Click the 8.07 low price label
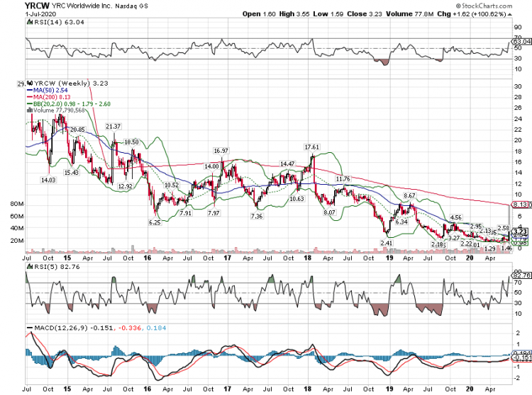Viewport: 532px width, 395px height. tap(329, 212)
